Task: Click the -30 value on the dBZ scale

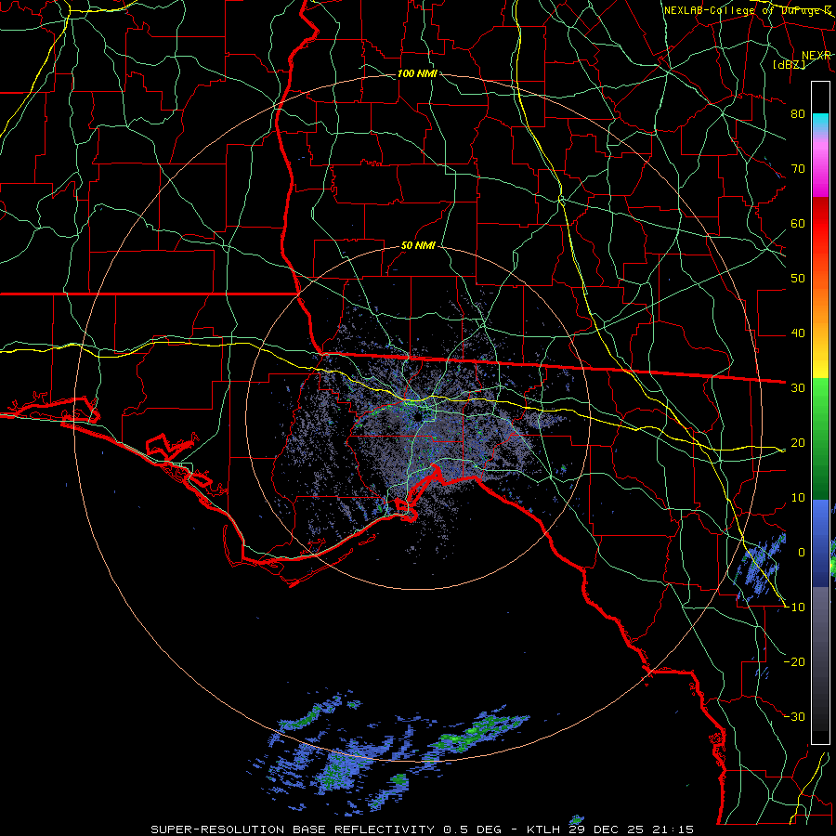Action: coord(794,716)
